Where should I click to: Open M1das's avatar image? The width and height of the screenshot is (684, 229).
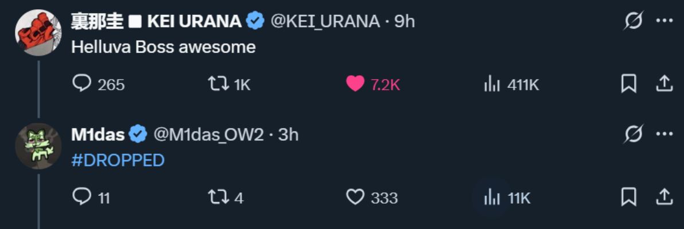tap(36, 146)
